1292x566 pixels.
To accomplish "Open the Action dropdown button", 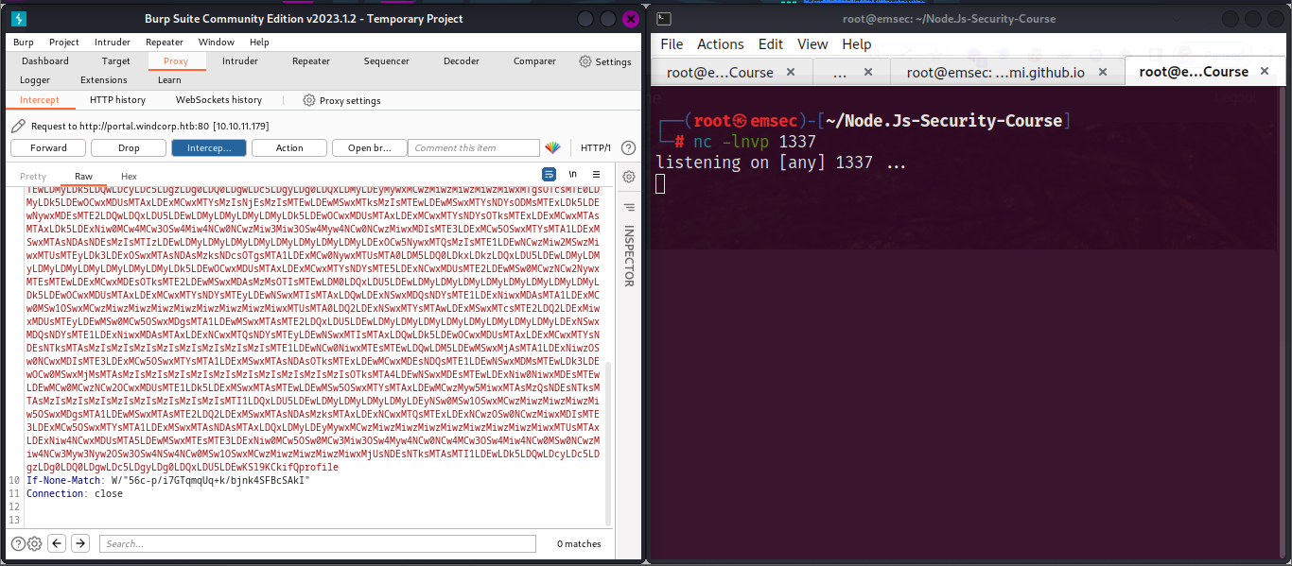I will click(289, 148).
